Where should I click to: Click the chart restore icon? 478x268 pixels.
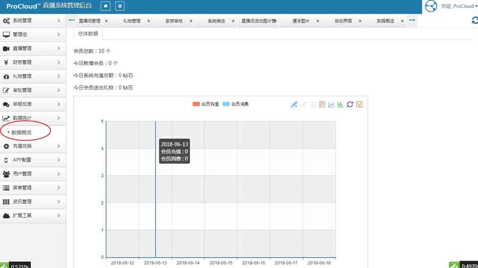tap(349, 104)
